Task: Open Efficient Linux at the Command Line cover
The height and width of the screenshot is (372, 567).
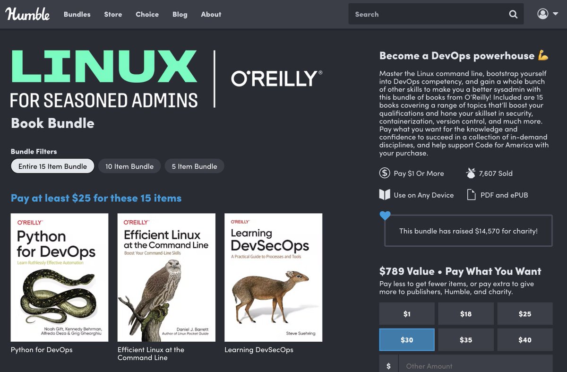Action: pyautogui.click(x=166, y=277)
